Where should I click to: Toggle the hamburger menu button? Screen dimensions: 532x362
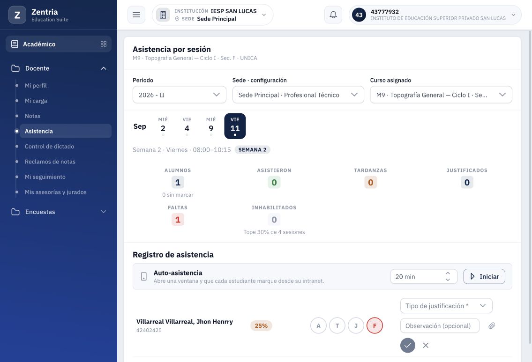click(136, 15)
